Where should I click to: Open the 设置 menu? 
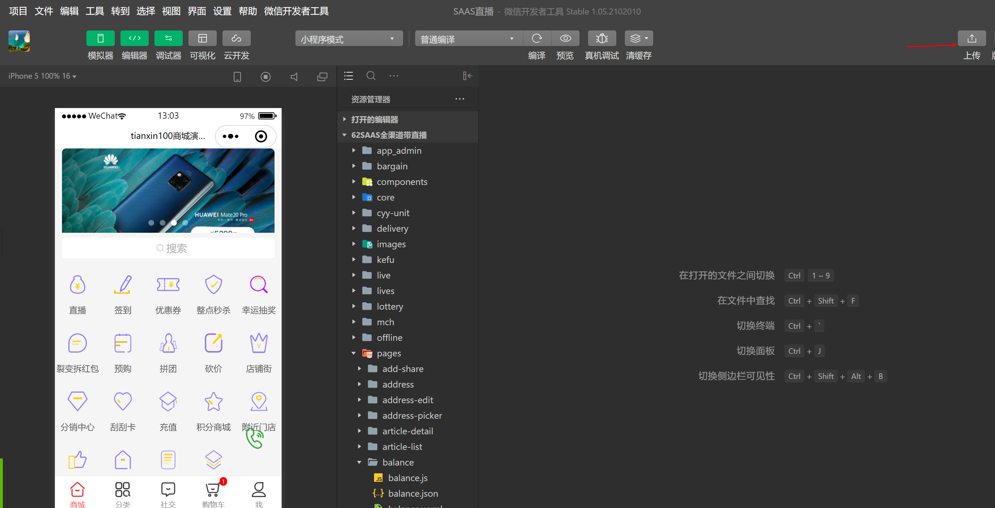222,11
